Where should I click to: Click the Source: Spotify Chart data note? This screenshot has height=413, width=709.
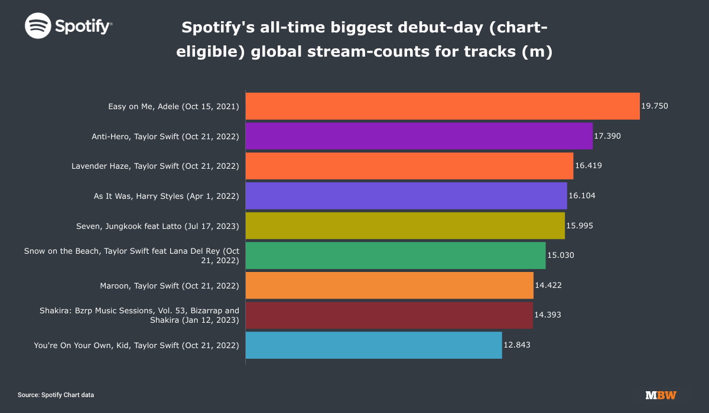(x=56, y=395)
